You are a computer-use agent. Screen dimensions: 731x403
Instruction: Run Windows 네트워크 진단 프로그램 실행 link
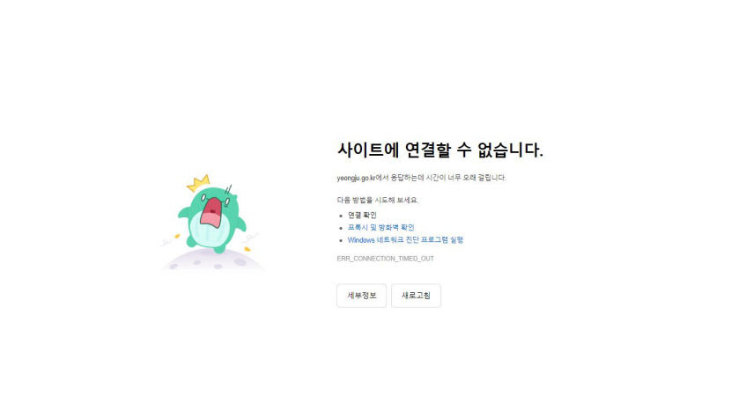point(405,240)
